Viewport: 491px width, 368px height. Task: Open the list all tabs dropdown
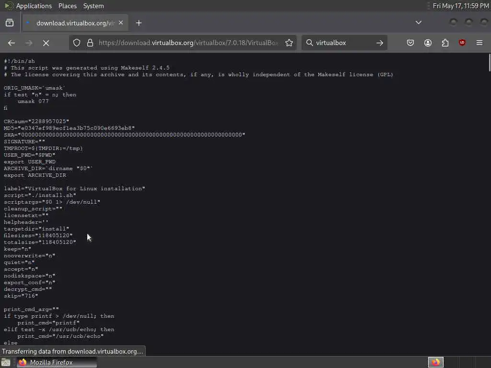tap(418, 23)
